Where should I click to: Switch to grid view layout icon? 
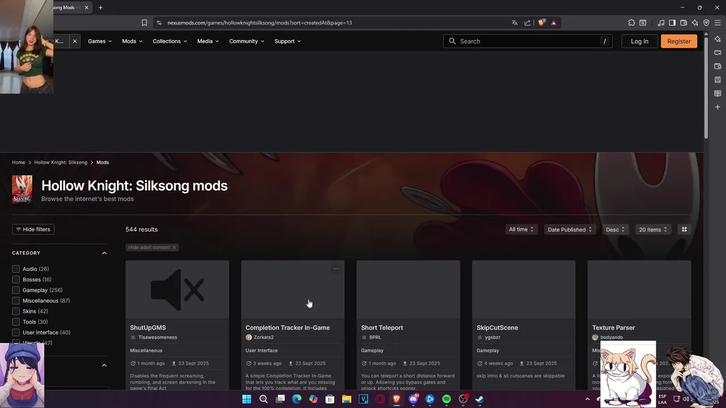[684, 229]
